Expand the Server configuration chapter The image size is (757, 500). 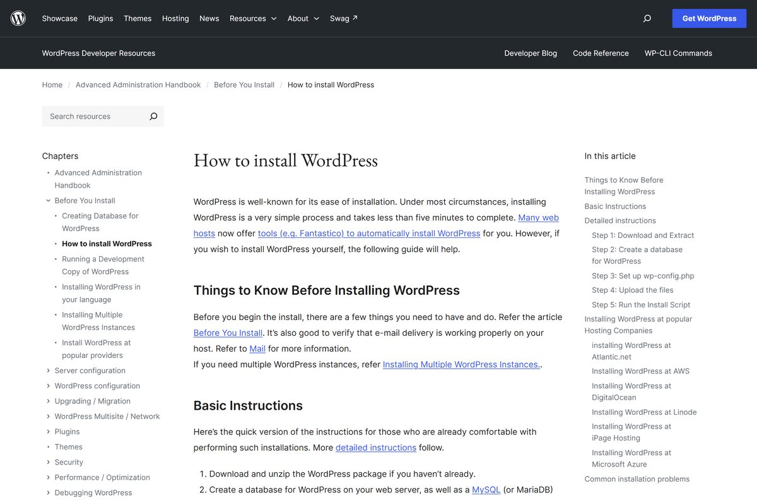(48, 371)
